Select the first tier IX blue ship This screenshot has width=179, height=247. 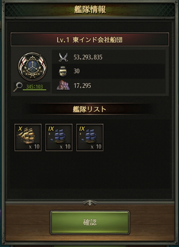(x=59, y=138)
